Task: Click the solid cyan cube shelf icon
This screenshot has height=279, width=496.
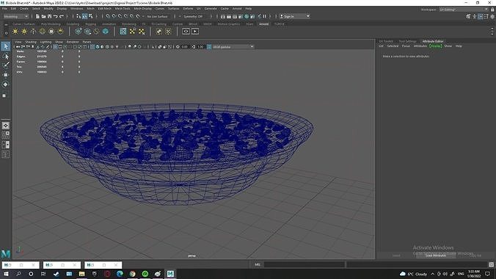Action: pyautogui.click(x=106, y=32)
